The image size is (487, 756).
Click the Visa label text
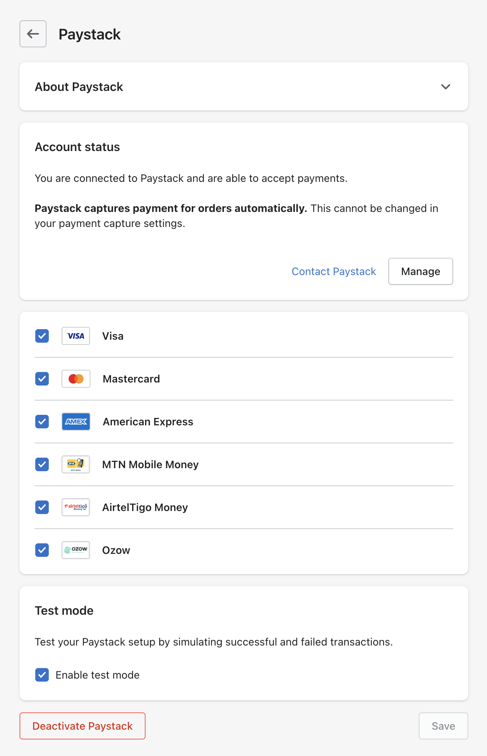113,336
